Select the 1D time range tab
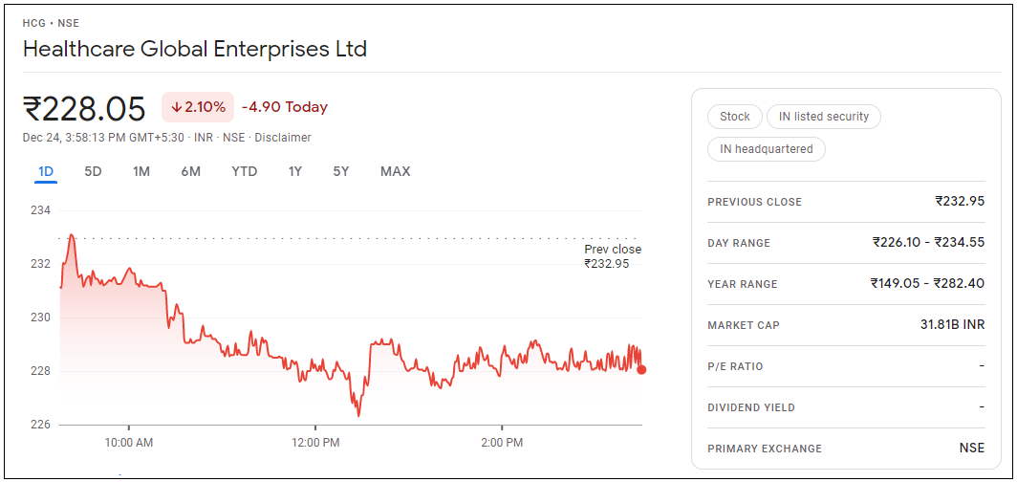Image resolution: width=1017 pixels, height=482 pixels. [x=46, y=172]
